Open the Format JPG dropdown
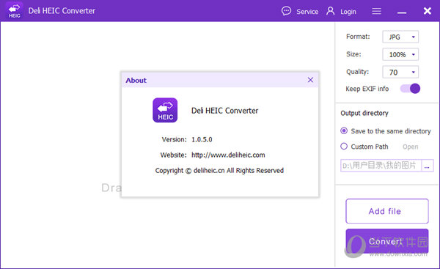 tap(400, 37)
